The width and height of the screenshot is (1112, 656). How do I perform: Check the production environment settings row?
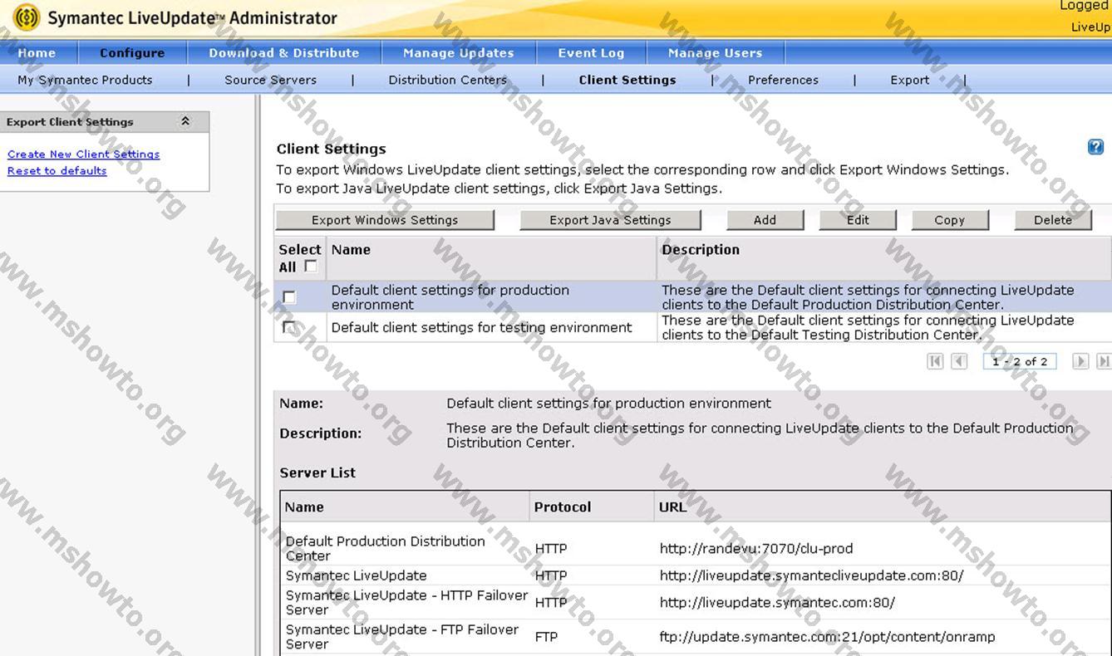[x=289, y=297]
